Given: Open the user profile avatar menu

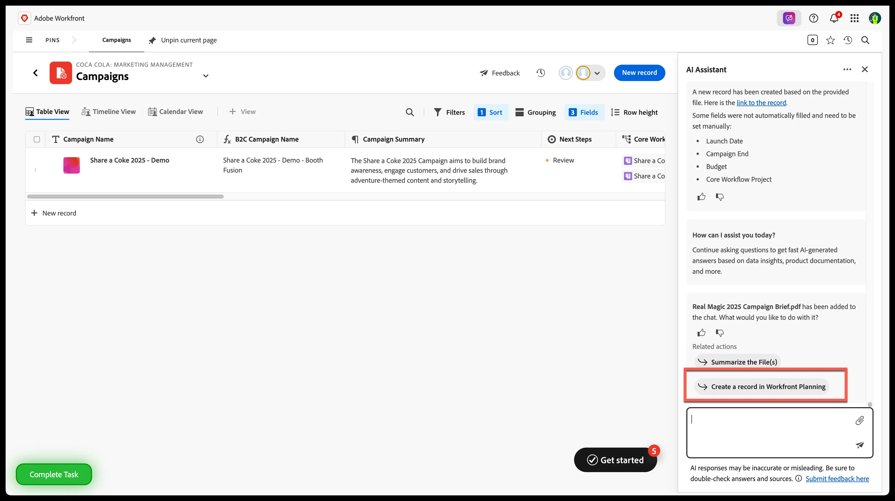Looking at the screenshot, I should click(875, 18).
